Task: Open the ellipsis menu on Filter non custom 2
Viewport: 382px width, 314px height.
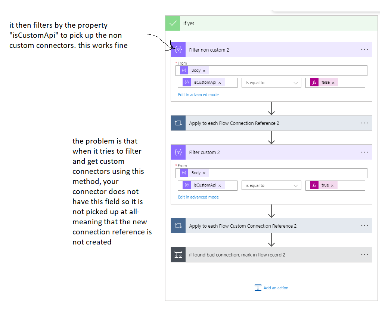Action: 364,49
